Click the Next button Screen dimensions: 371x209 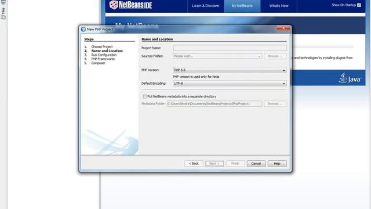point(214,164)
